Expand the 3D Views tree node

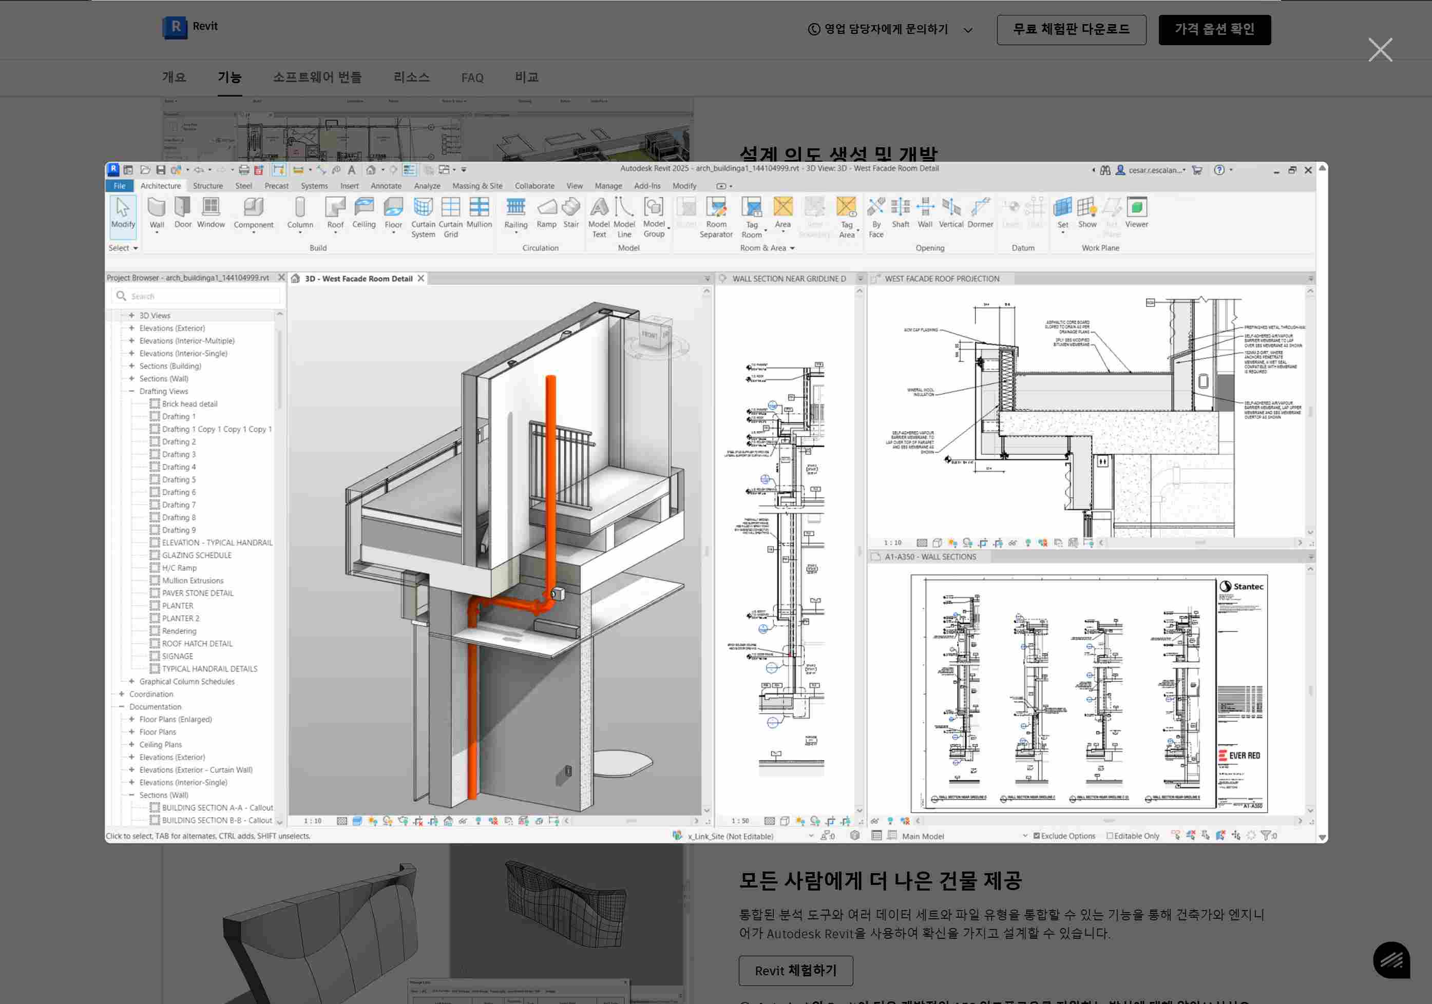tap(131, 316)
